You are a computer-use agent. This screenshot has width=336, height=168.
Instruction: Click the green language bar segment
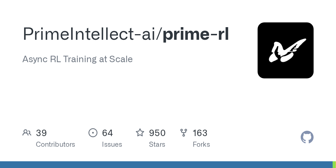click(x=334, y=165)
